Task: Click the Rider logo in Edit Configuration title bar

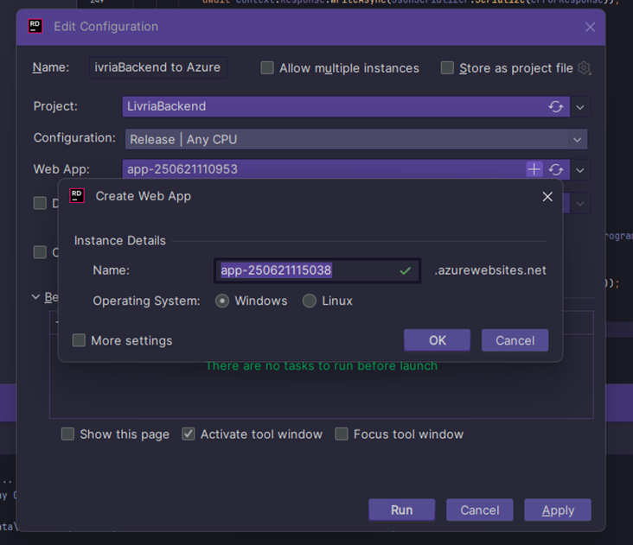Action: pyautogui.click(x=35, y=26)
